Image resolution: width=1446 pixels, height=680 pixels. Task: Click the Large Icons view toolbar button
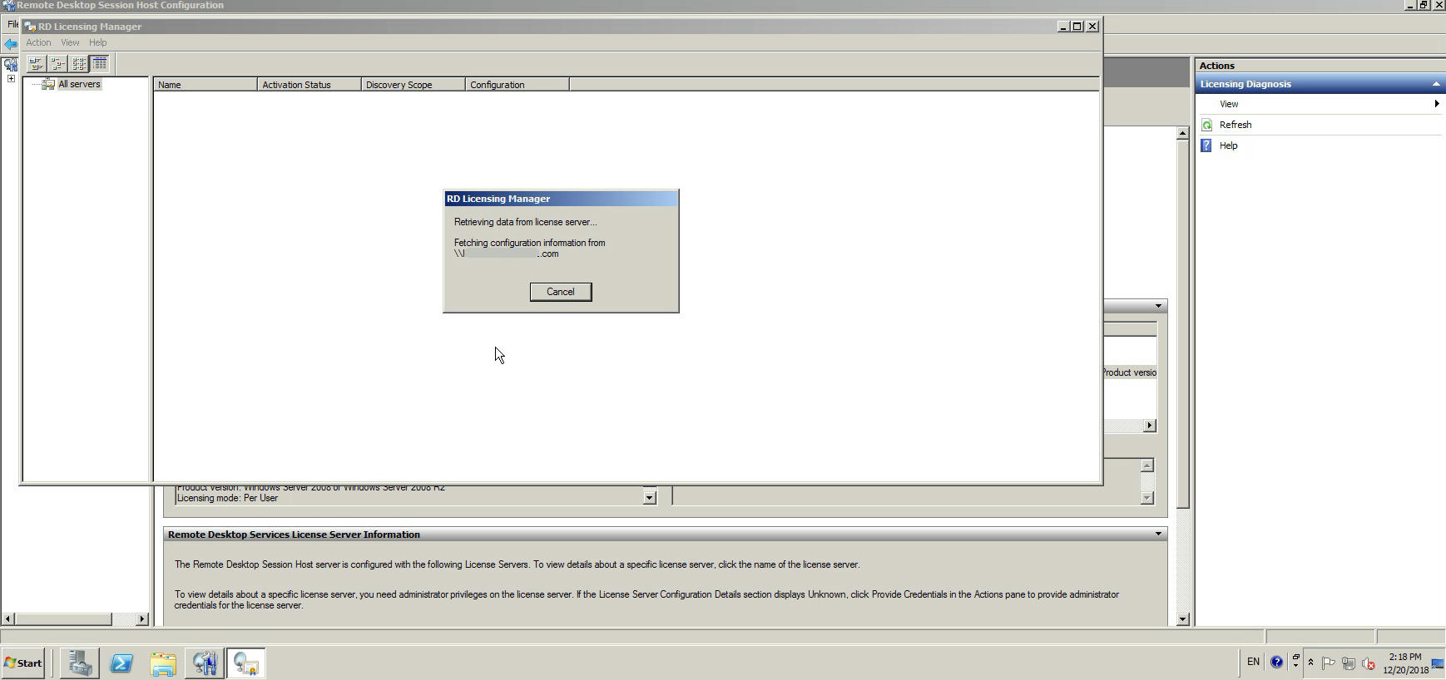tap(36, 64)
